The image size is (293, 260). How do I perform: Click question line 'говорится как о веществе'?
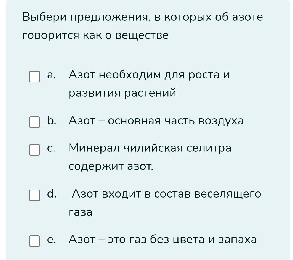pos(95,36)
